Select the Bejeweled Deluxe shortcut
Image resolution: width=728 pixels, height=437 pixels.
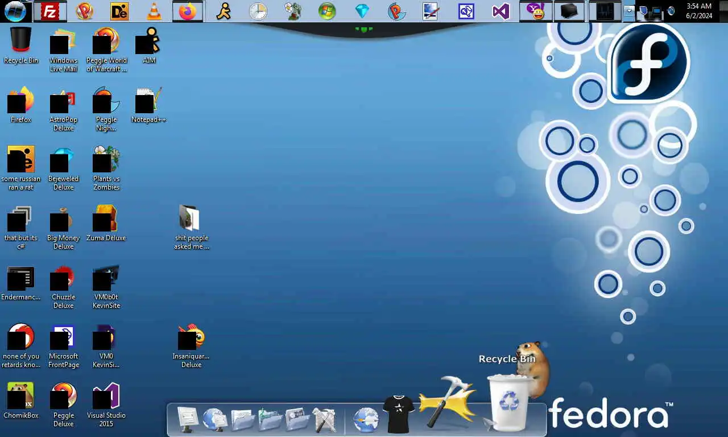63,168
